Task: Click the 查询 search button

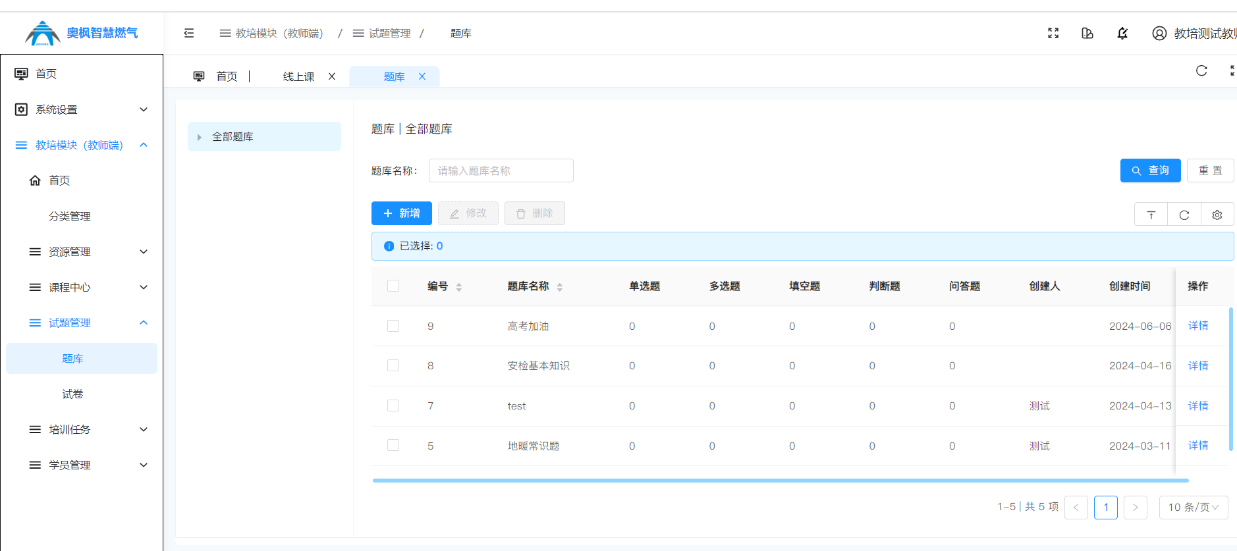Action: point(1150,171)
